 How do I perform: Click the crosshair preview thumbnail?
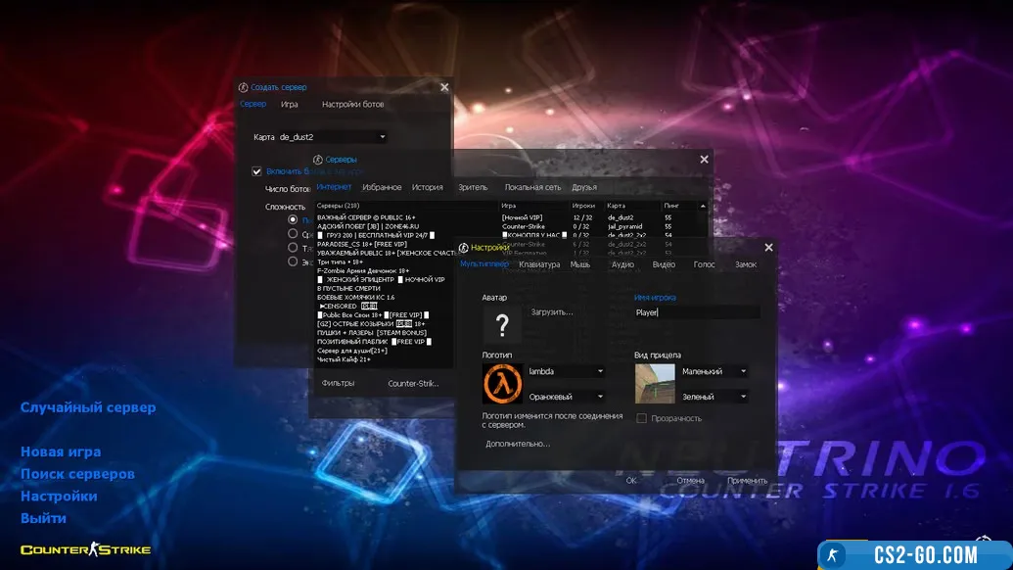pyautogui.click(x=655, y=383)
